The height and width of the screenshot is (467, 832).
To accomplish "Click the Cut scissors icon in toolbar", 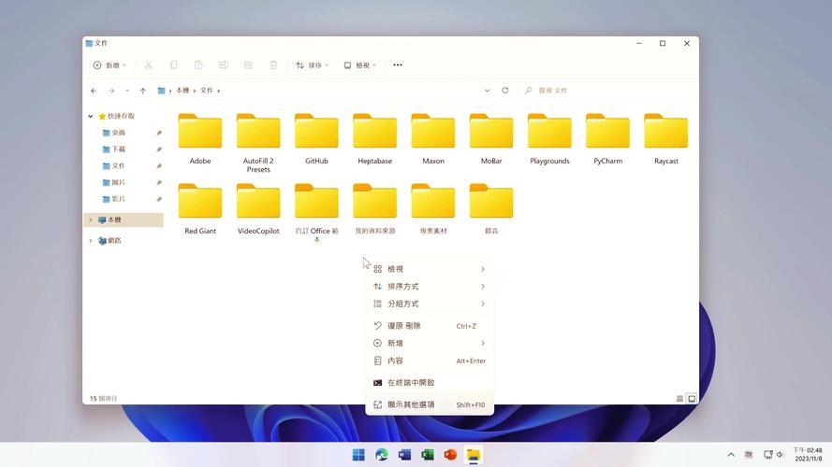I will point(149,65).
